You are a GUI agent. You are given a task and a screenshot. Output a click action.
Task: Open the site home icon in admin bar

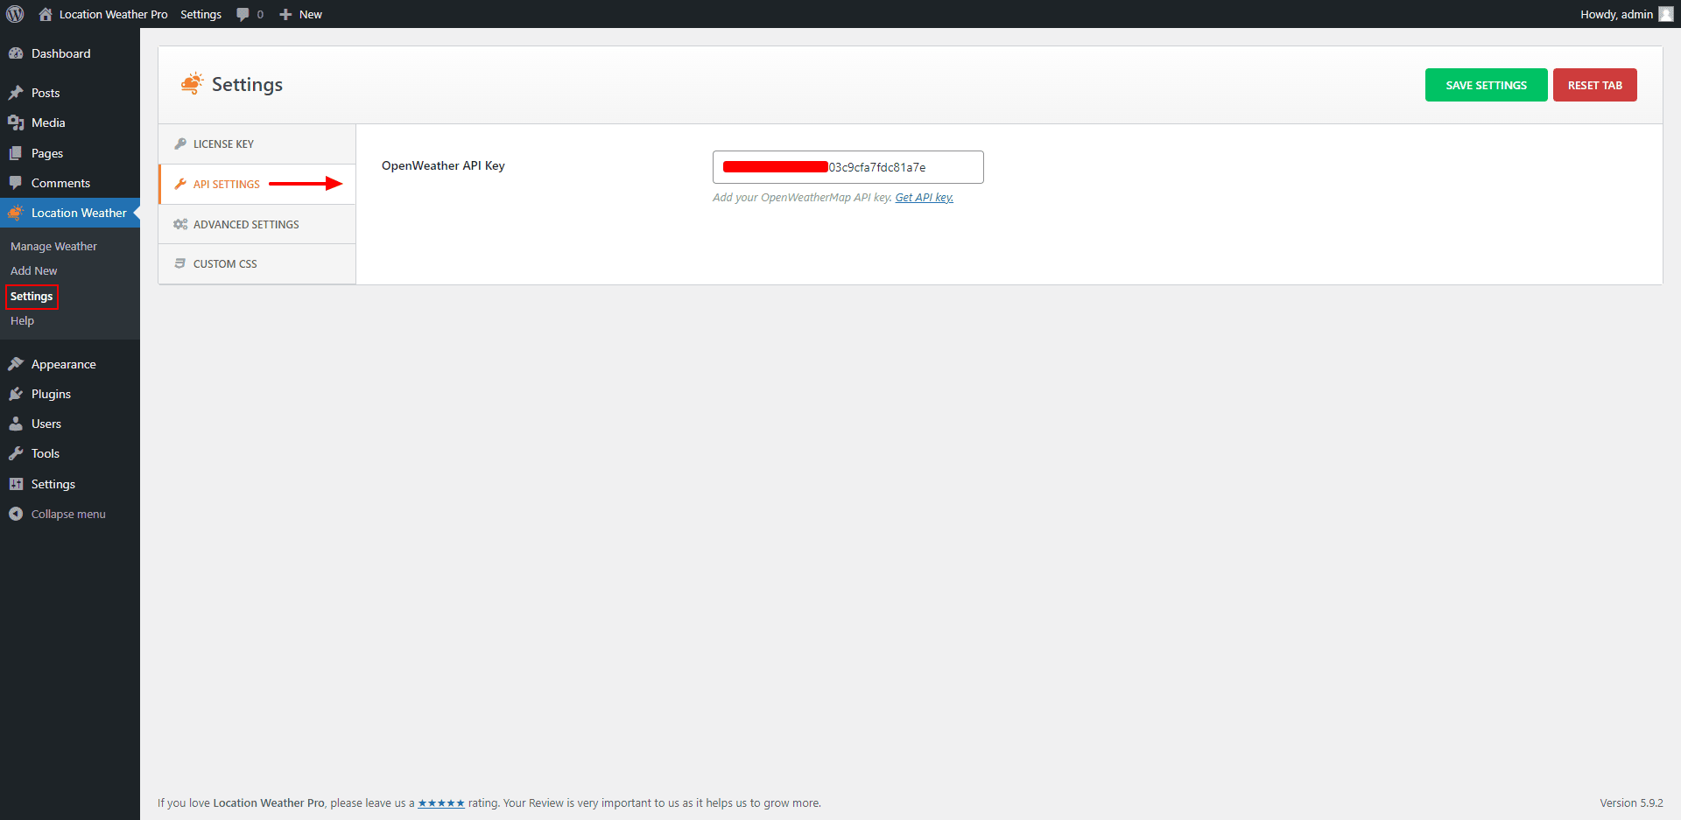[46, 14]
